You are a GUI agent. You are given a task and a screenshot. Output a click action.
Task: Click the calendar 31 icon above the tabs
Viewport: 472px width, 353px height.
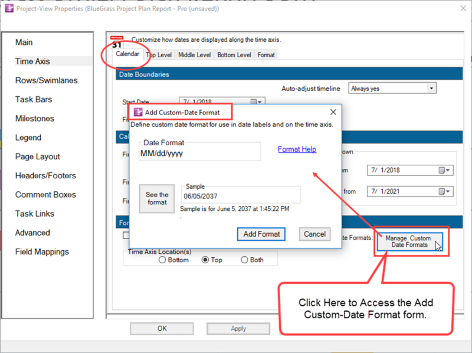pyautogui.click(x=116, y=42)
